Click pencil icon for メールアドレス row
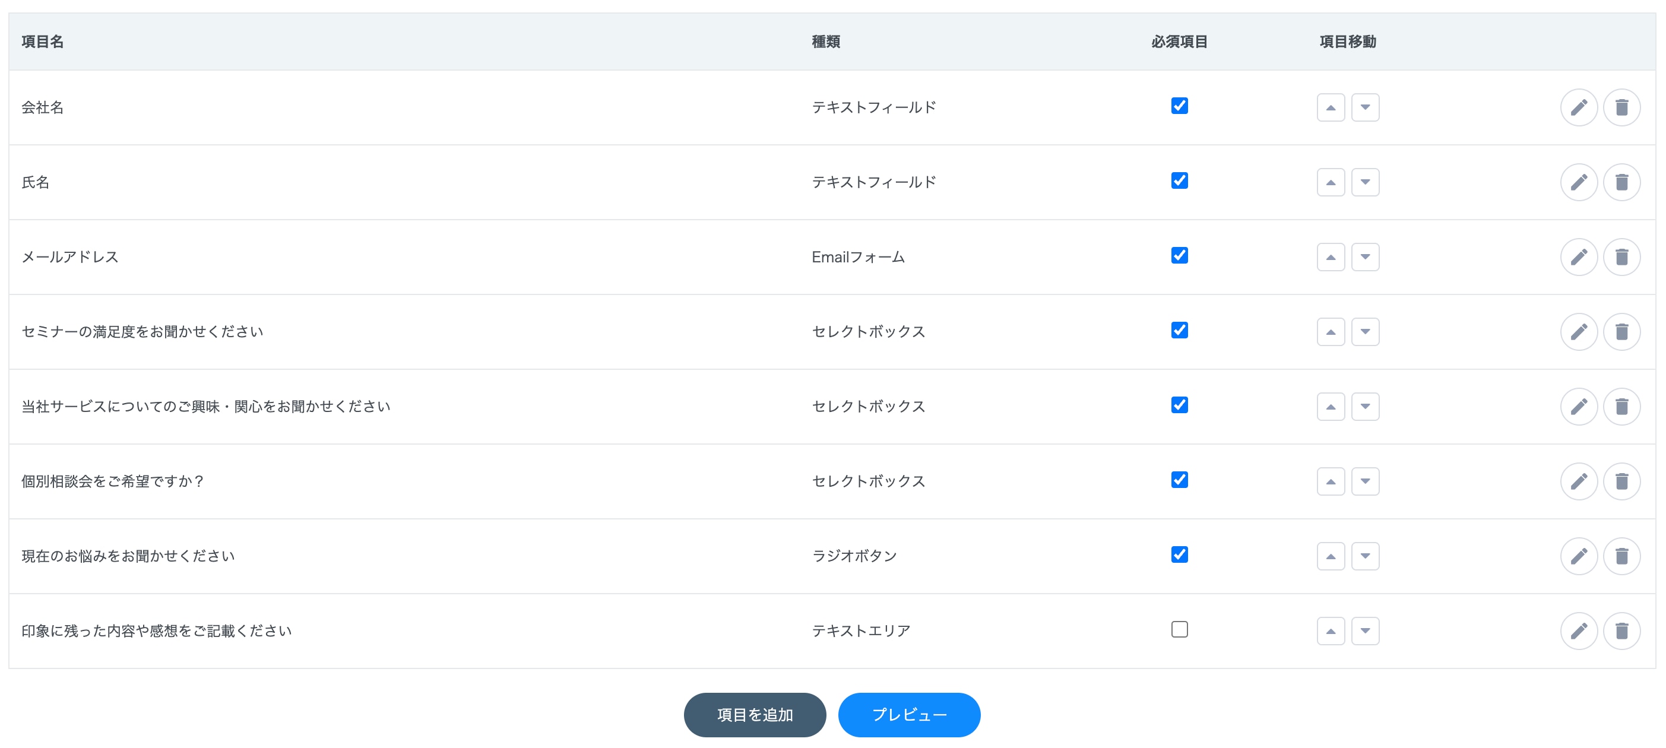The image size is (1666, 748). (1579, 257)
